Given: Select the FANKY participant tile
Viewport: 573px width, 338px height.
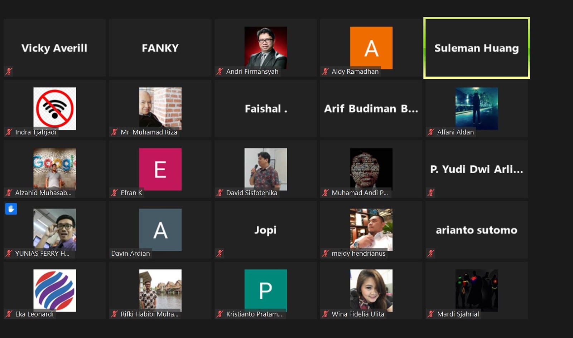Looking at the screenshot, I should point(160,48).
